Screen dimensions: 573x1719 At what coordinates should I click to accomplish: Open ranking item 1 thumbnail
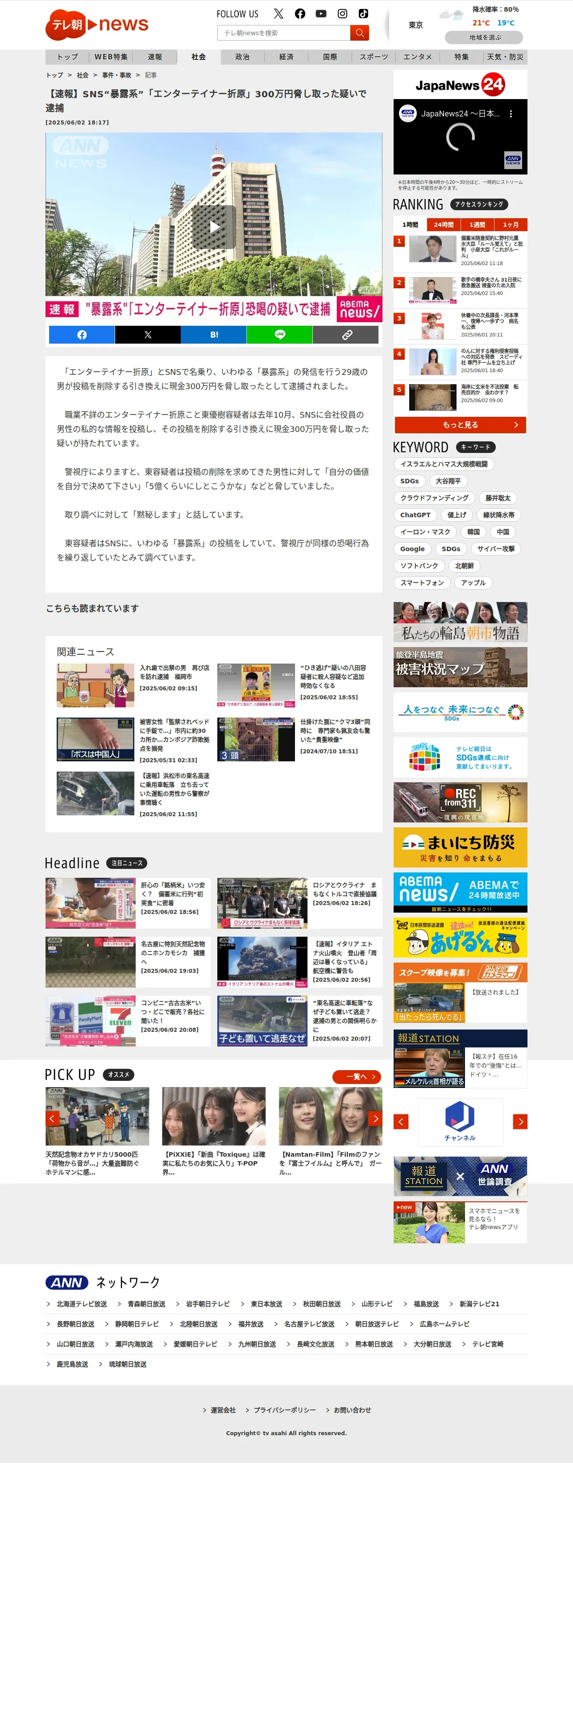(x=433, y=249)
